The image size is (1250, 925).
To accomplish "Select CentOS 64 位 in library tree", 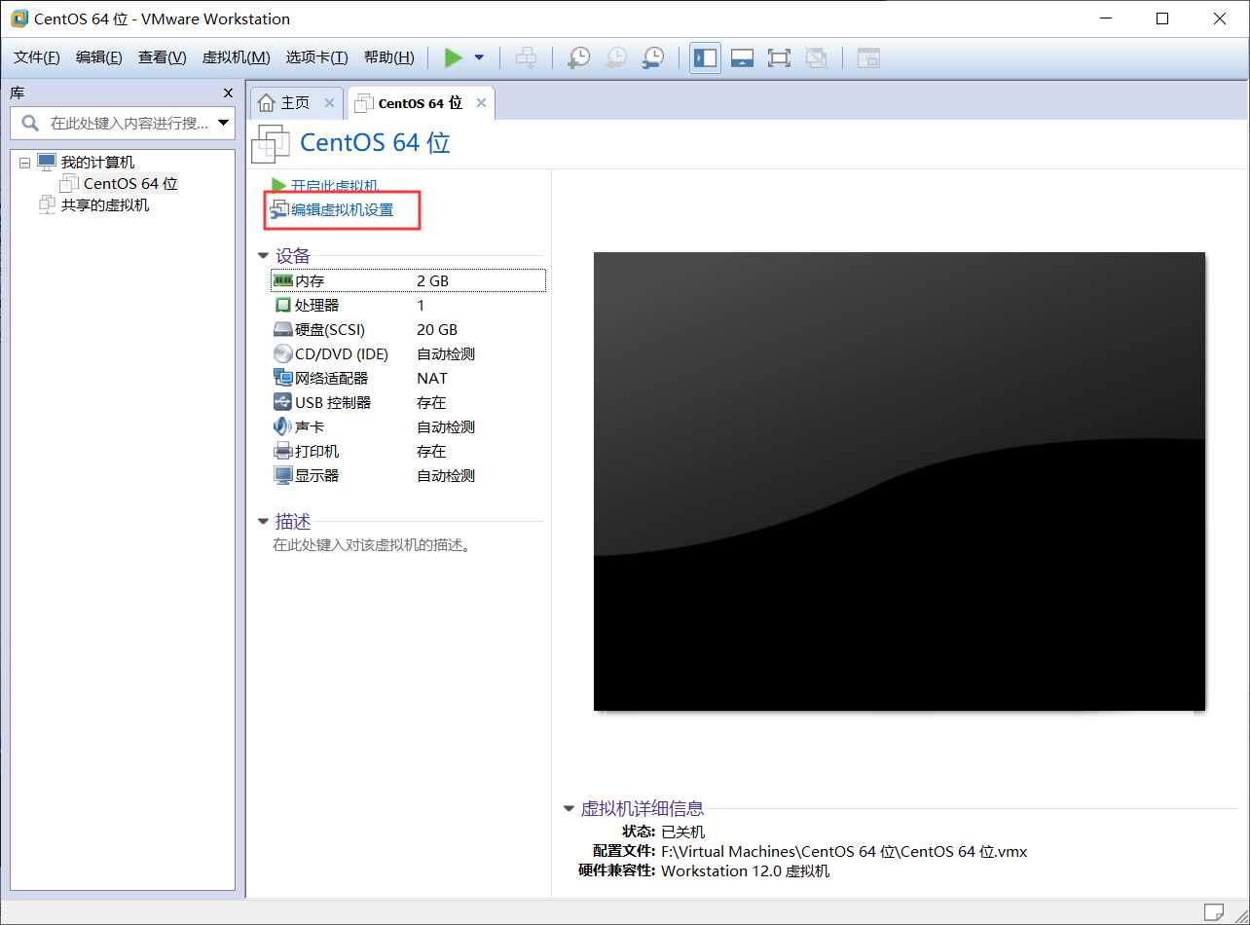I will coord(130,183).
